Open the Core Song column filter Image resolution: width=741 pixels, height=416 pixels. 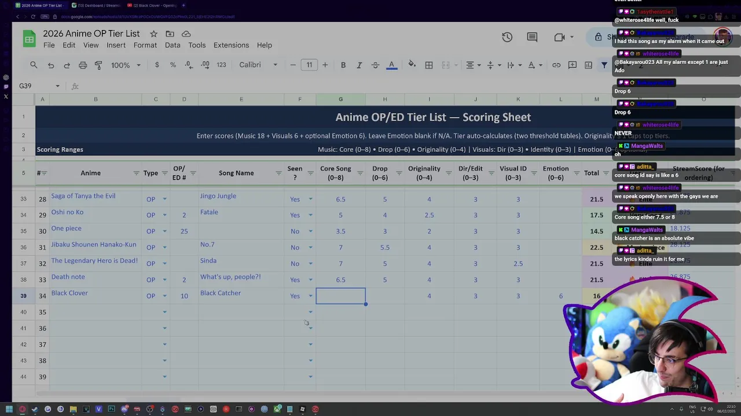click(x=360, y=173)
